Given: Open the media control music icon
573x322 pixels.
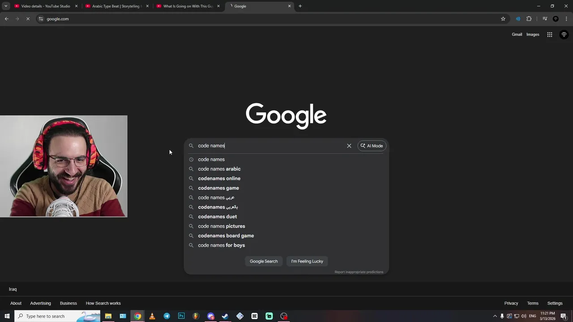Looking at the screenshot, I should (545, 19).
